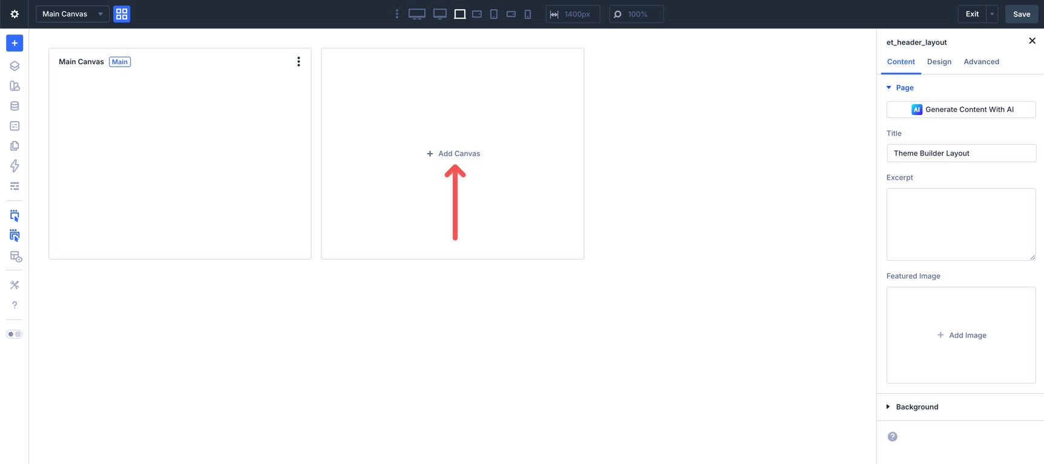The image size is (1044, 464).
Task: Open the Layers stack icon in sidebar
Action: point(15,66)
